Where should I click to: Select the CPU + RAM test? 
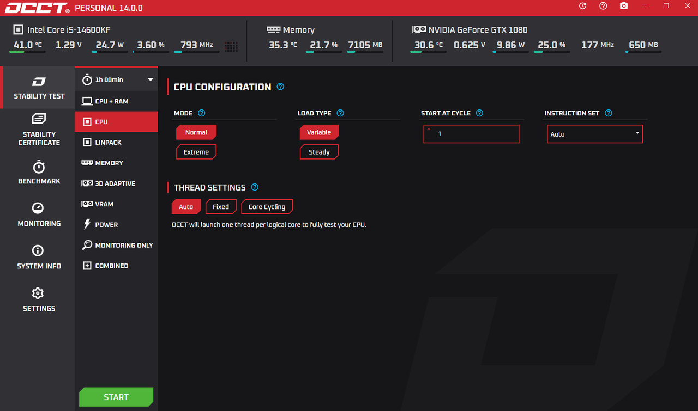point(116,101)
